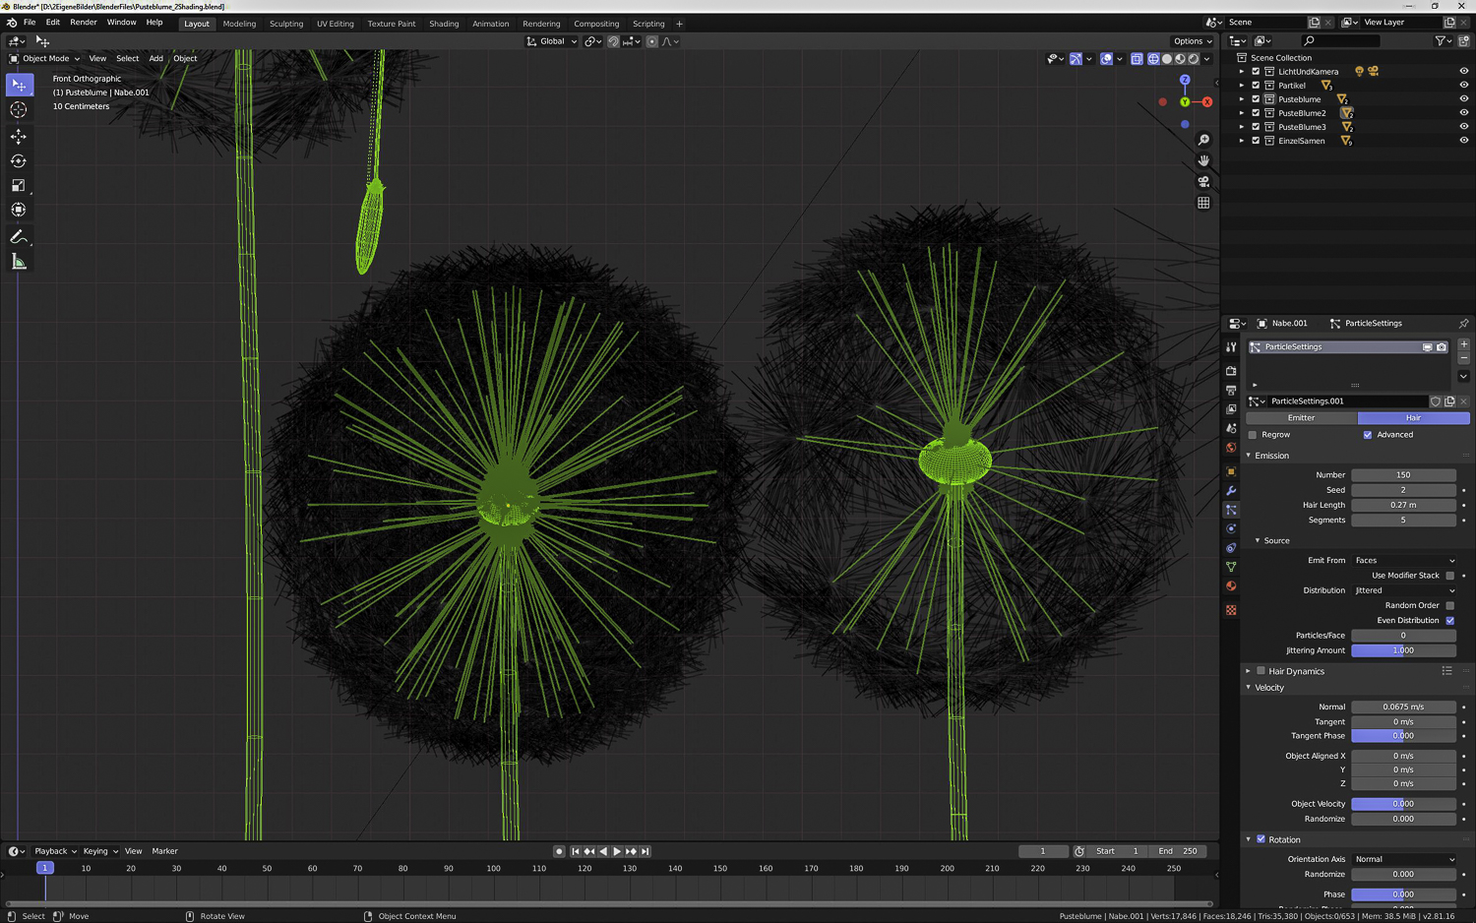
Task: Hide the LichtUndKamera collection
Action: click(x=1463, y=72)
